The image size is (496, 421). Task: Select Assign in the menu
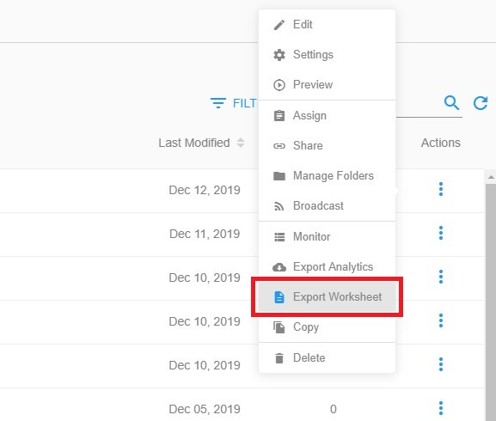[x=327, y=116]
